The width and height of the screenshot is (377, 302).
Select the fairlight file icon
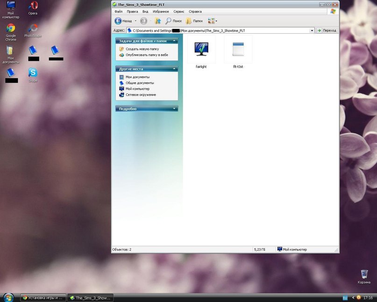[201, 49]
